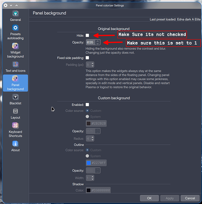Decrease original background Opacity with down arrow
Screen dimensions: 202x204
[98, 44]
